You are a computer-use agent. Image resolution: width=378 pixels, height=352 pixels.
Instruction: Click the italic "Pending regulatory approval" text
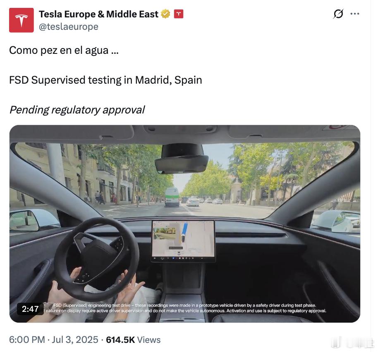click(77, 110)
